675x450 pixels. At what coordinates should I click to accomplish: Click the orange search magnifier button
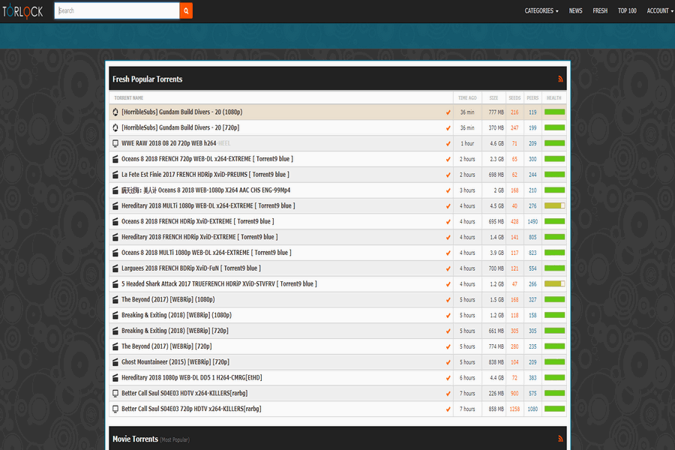point(186,10)
